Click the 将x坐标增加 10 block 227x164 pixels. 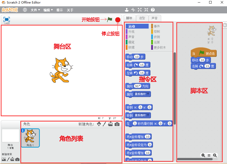coord(138,137)
